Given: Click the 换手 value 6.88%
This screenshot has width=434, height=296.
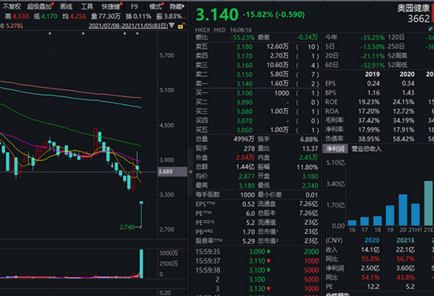Looking at the screenshot, I should (x=309, y=139).
